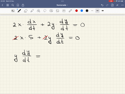Expand the Numerade notebook title dropdown
The image size is (125, 94).
point(62,5)
